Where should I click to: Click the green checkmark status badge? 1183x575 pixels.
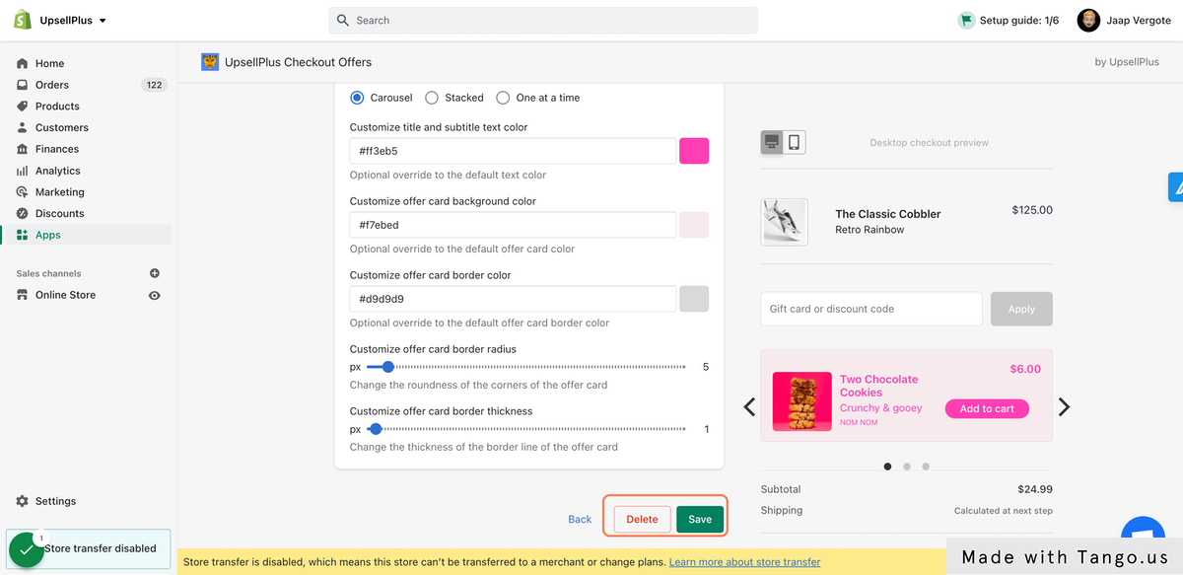tap(26, 550)
